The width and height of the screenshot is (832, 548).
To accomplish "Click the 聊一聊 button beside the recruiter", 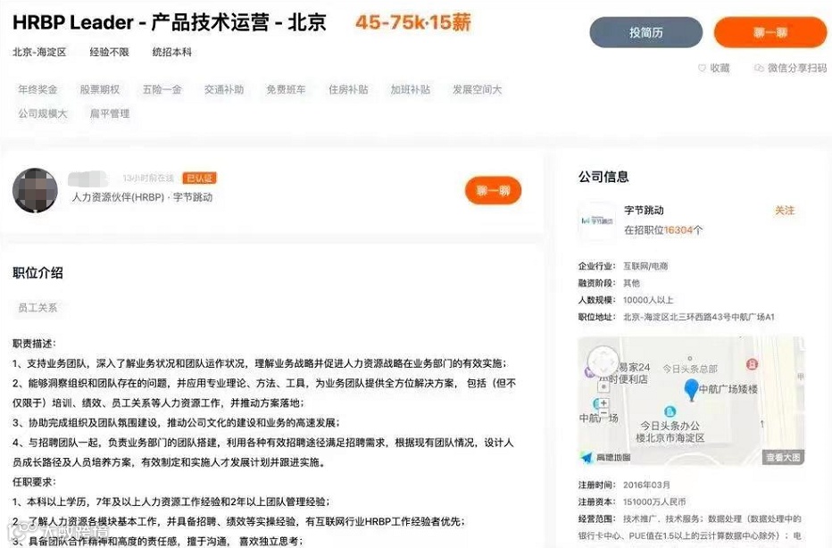I will point(493,190).
